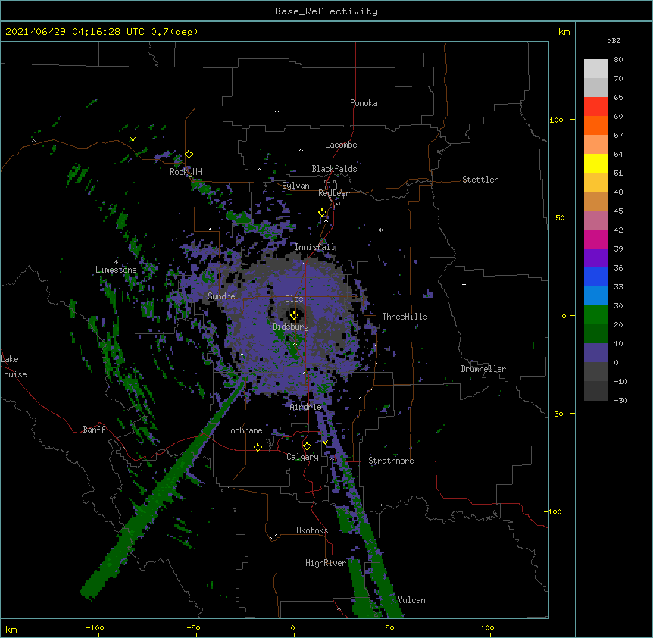Click the RedDeer city label
Image resolution: width=653 pixels, height=638 pixels.
[x=333, y=193]
